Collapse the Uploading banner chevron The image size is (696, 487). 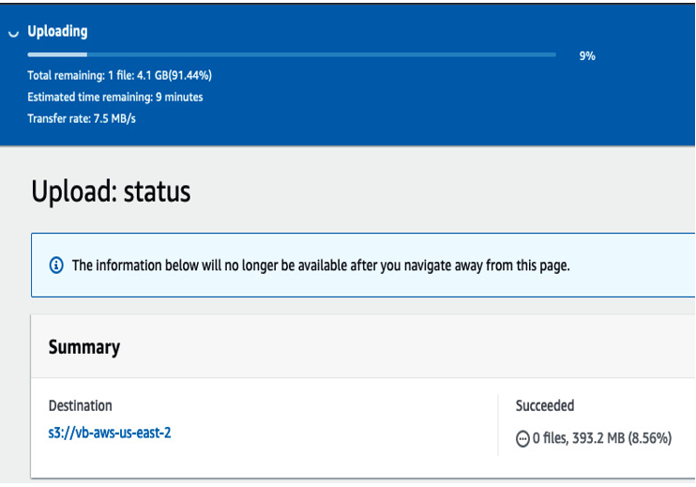[13, 33]
